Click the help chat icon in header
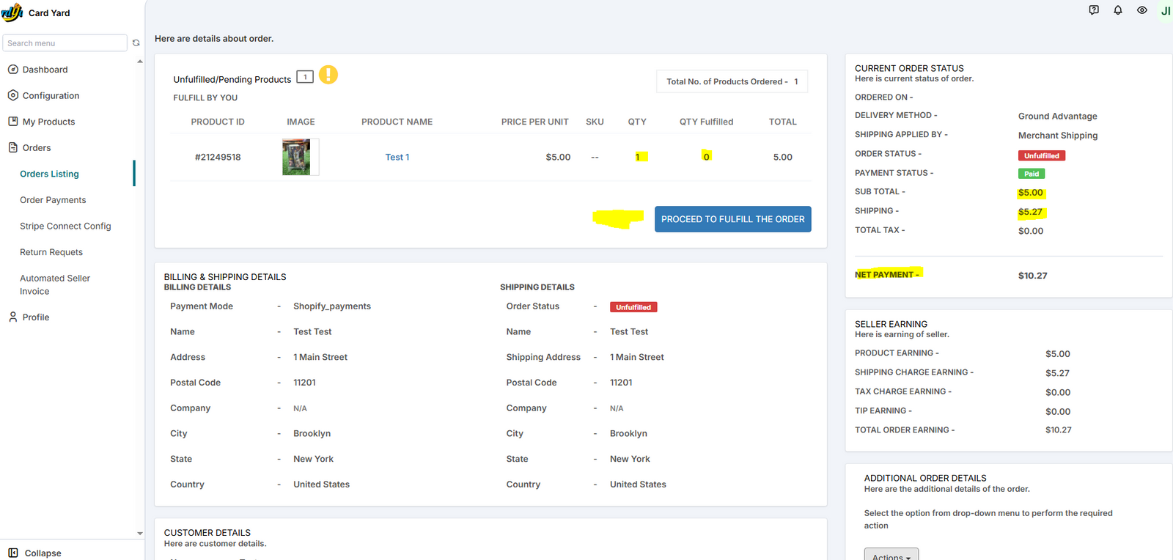Viewport: 1173px width, 560px height. click(x=1094, y=10)
